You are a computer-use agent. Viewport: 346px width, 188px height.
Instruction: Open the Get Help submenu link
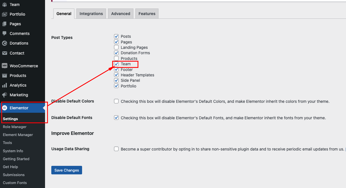(10, 167)
